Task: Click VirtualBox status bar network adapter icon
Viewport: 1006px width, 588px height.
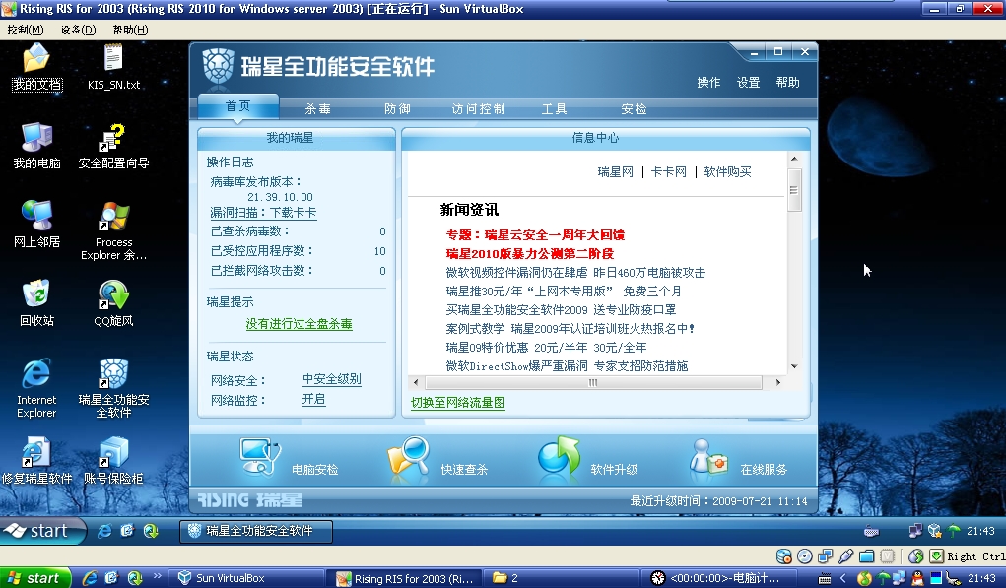Action: (825, 556)
